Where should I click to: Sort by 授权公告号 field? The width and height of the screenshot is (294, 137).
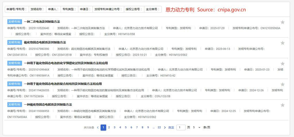134,9
